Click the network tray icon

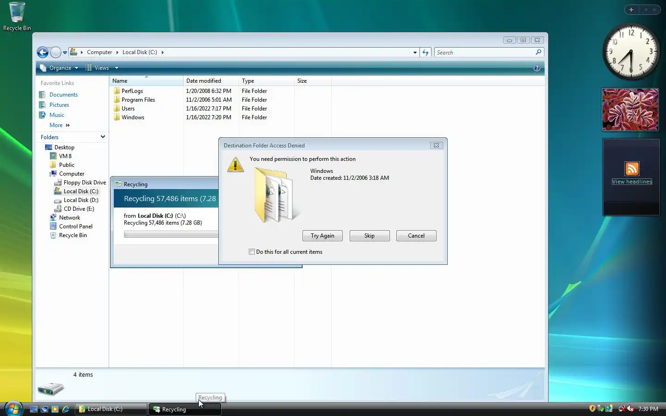pyautogui.click(x=622, y=409)
